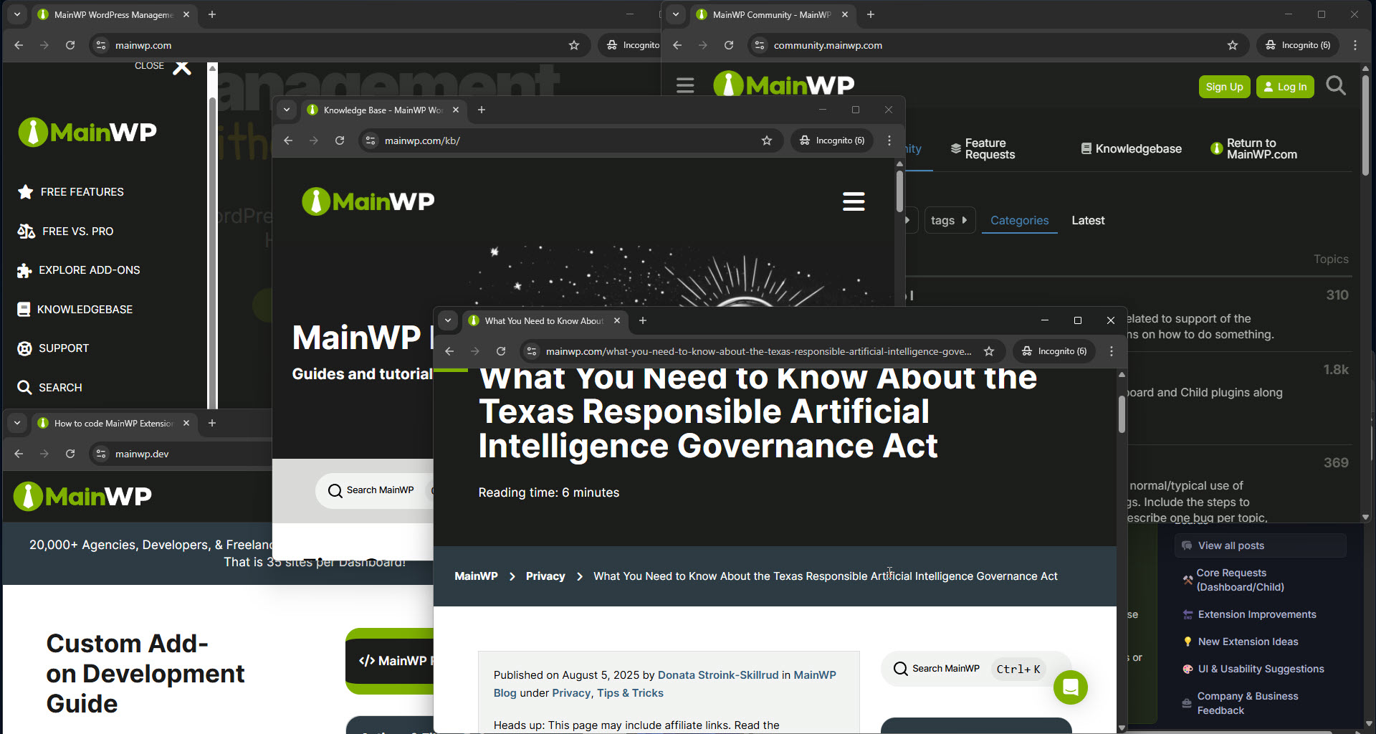Open Chrome menu in the community window

[1355, 45]
